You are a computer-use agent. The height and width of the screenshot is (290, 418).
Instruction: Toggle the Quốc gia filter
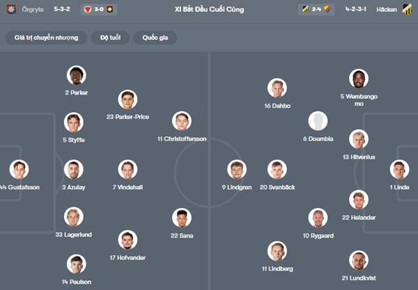point(155,38)
